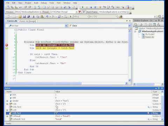Click the Restart debugging icon
Screen dimensions: 168x126
point(95,7)
